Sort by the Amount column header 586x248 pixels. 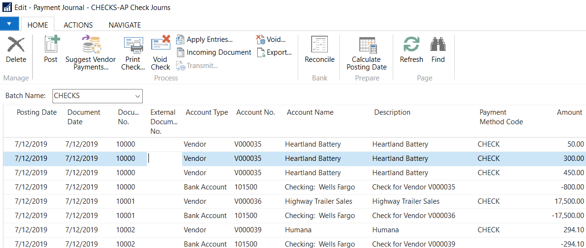[x=569, y=113]
